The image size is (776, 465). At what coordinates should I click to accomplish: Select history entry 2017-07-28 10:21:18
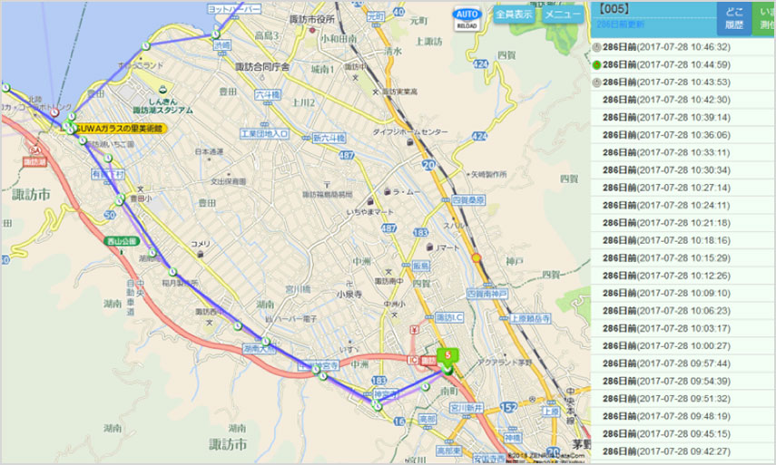tap(683, 223)
